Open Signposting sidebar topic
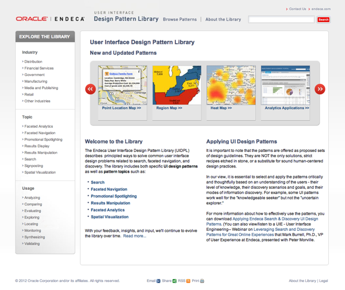The image size is (345, 290). click(x=34, y=166)
